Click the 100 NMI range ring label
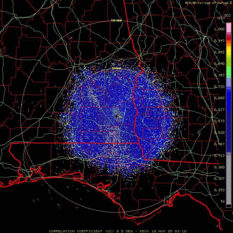This screenshot has height=233, width=233. tap(116, 20)
